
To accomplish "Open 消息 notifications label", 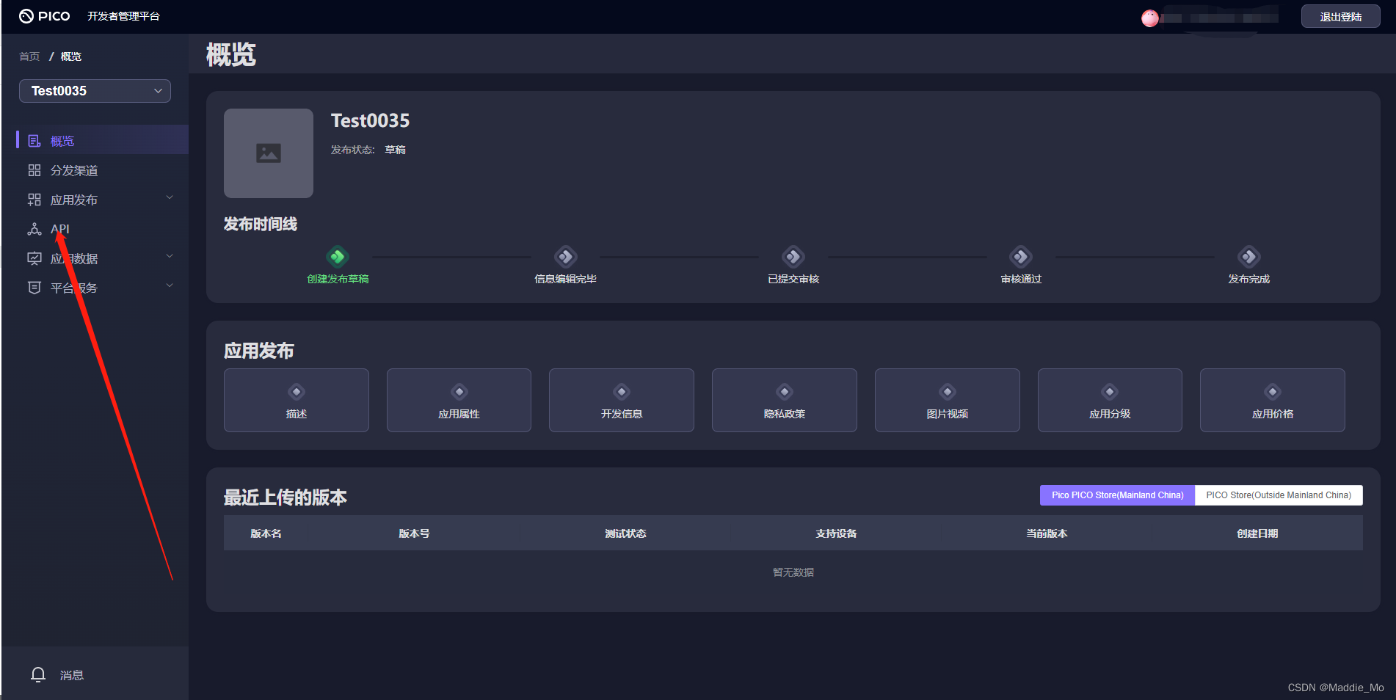I will click(x=72, y=675).
